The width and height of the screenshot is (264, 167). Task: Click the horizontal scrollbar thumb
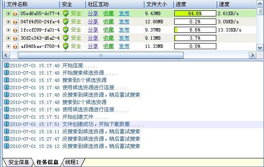(x=101, y=55)
